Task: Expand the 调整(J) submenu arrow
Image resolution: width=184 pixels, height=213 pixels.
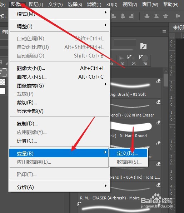Action: (105, 25)
